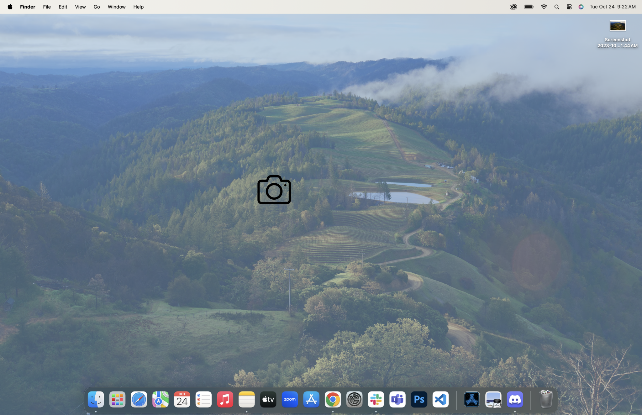
Task: Open the light blue App Store icon
Action: pos(311,399)
